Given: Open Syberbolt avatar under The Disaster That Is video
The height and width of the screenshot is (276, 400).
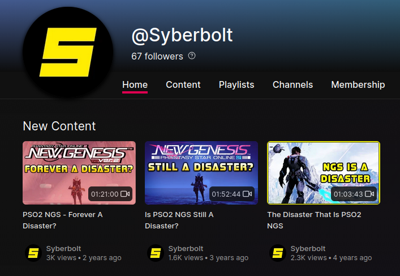Looking at the screenshot, I should [278, 253].
